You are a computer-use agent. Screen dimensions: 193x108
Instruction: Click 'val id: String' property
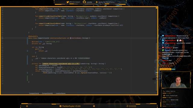tap(38, 47)
